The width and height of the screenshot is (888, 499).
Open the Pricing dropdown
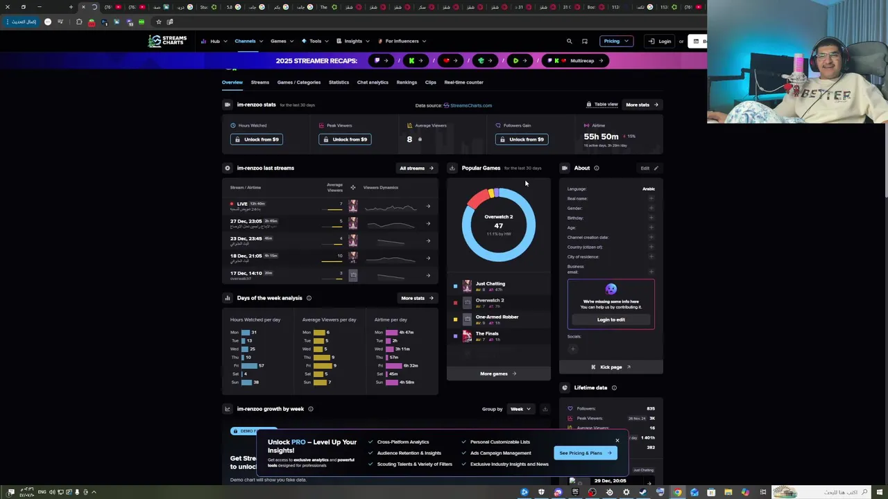click(616, 42)
